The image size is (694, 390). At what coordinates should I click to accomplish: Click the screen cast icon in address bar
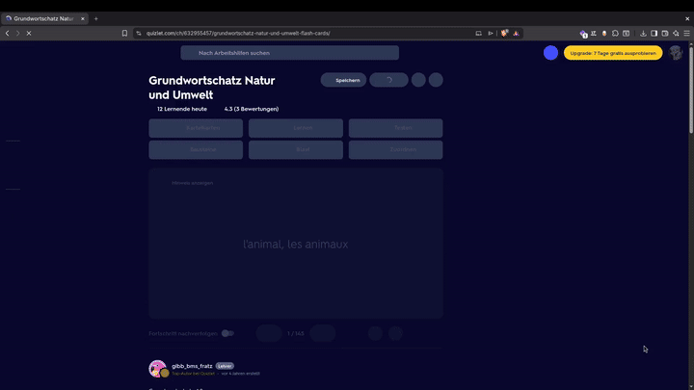point(478,33)
